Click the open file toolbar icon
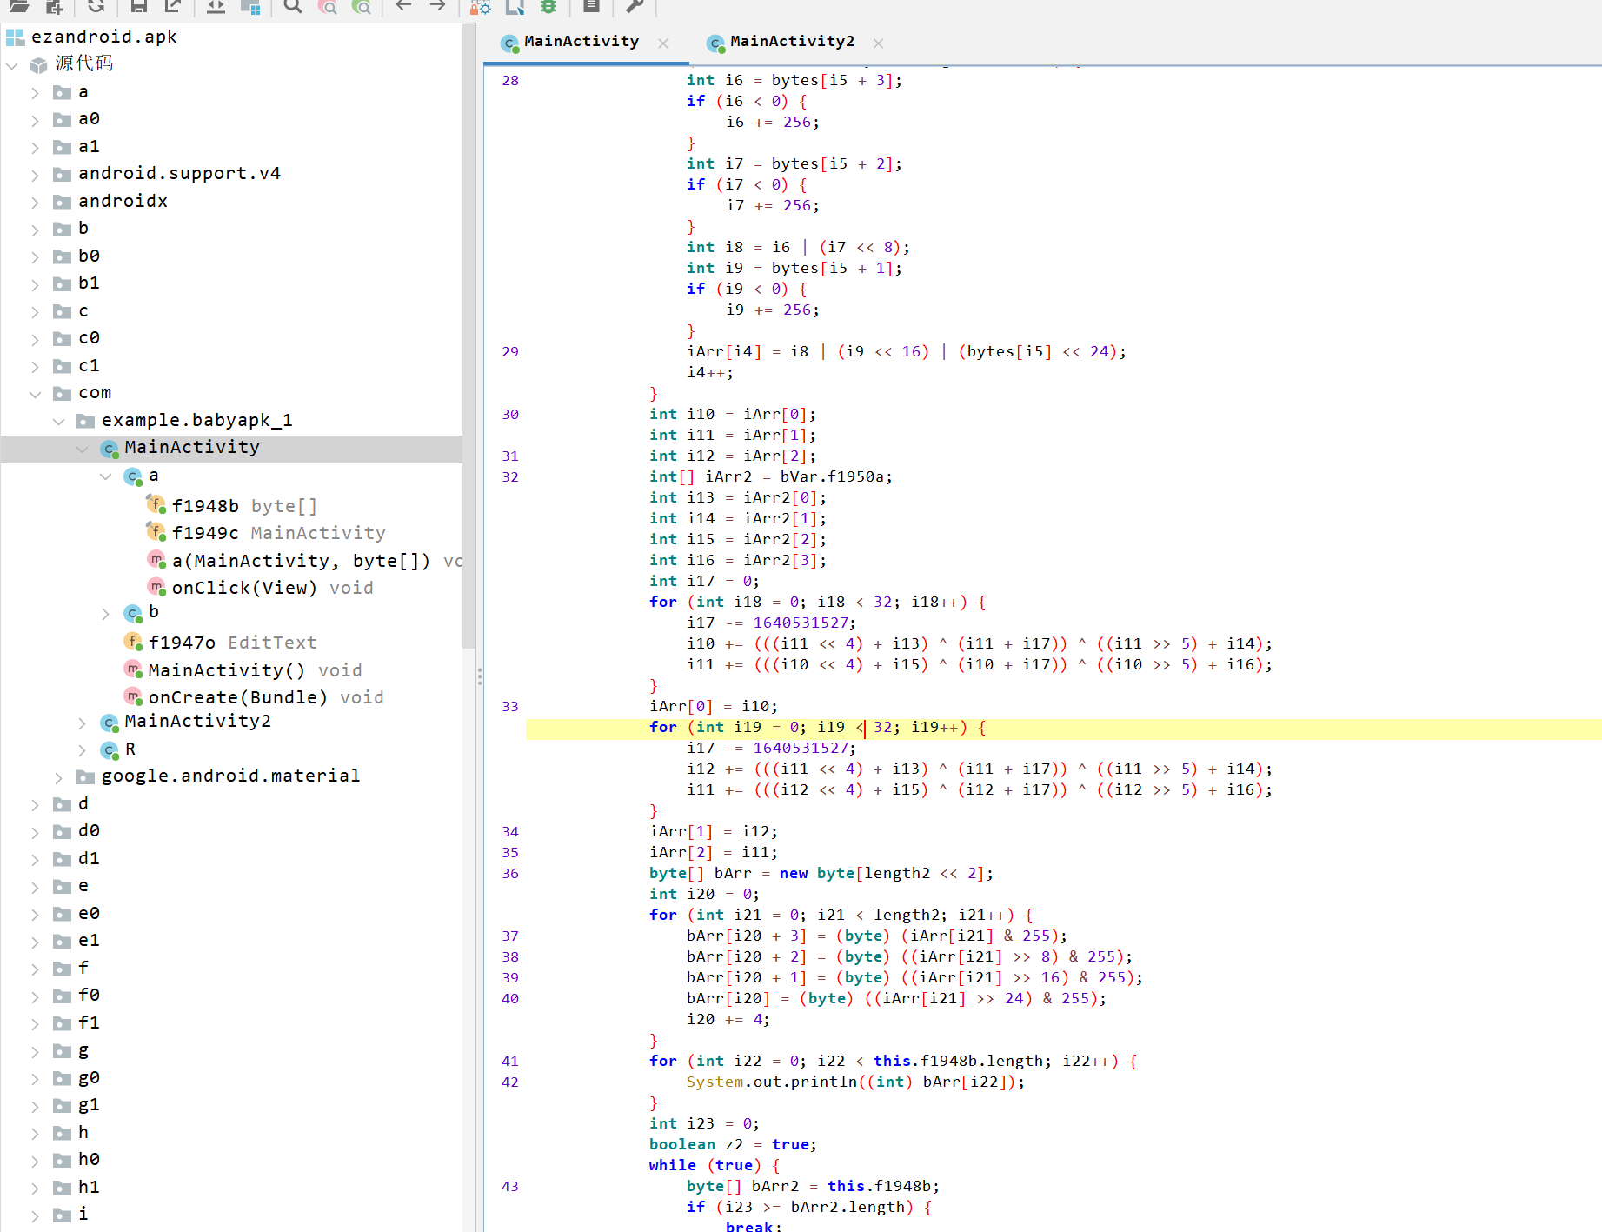The width and height of the screenshot is (1602, 1232). pos(19,6)
